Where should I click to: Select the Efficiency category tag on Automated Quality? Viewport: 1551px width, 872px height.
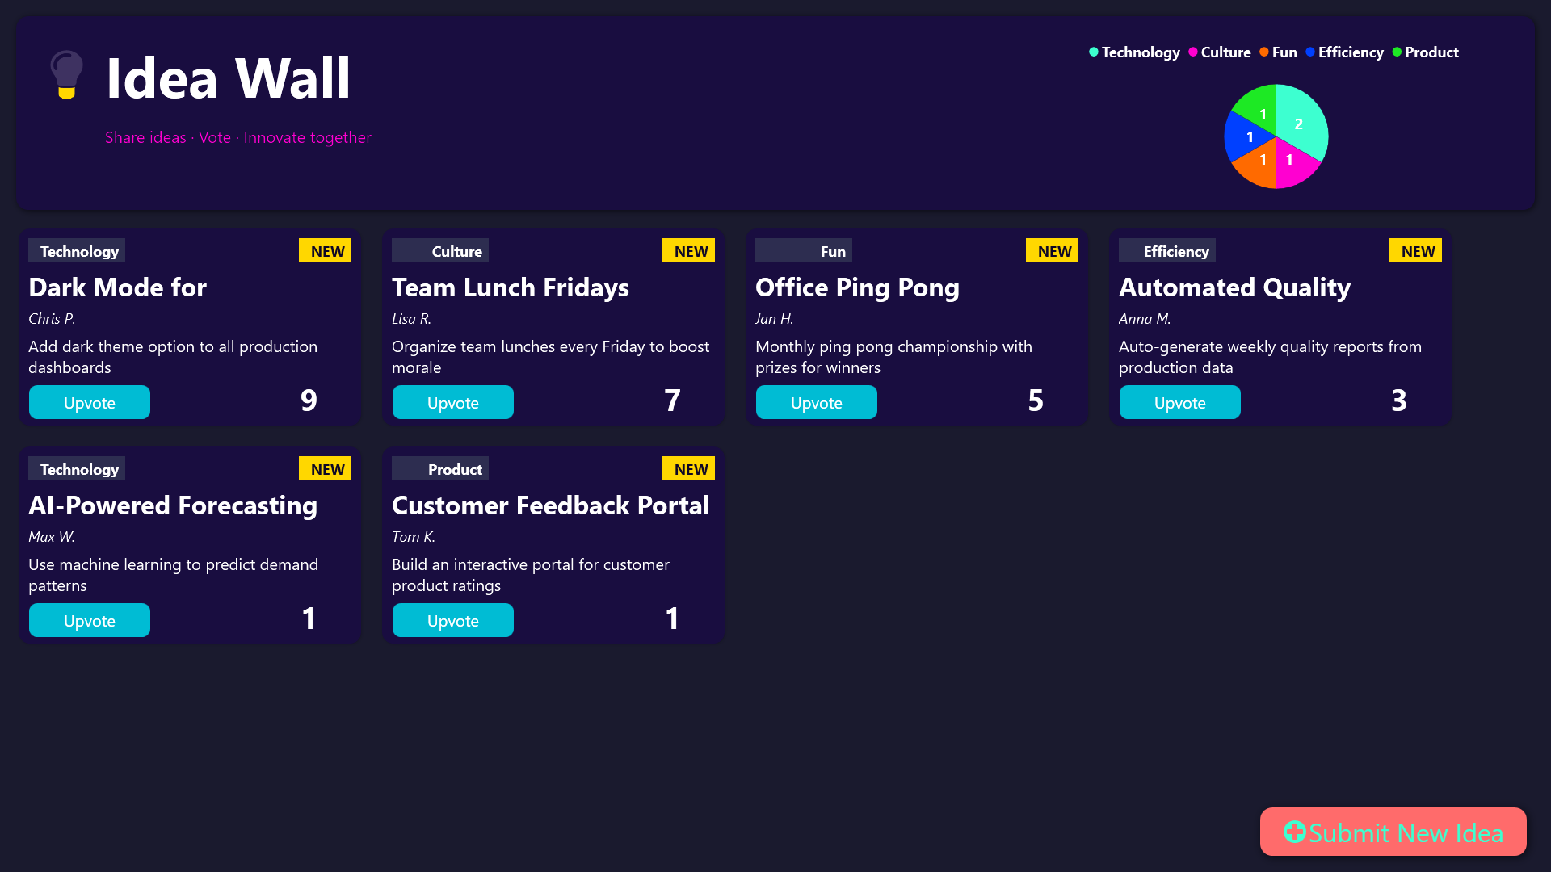tap(1167, 251)
